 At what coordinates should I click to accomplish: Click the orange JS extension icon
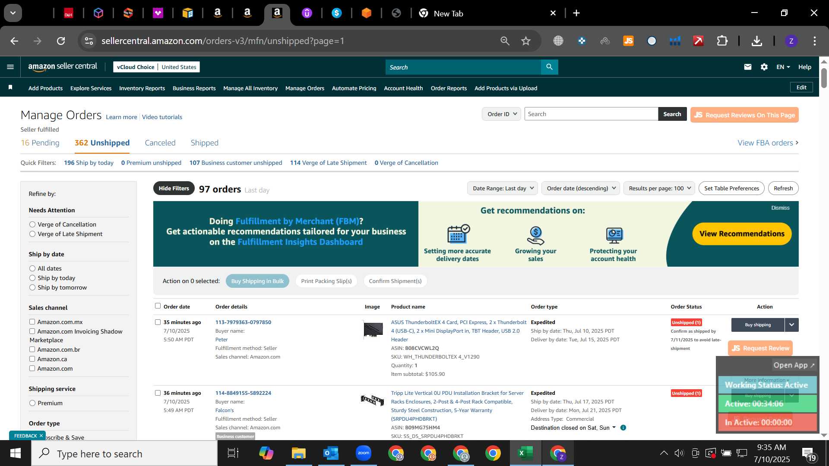tap(628, 41)
